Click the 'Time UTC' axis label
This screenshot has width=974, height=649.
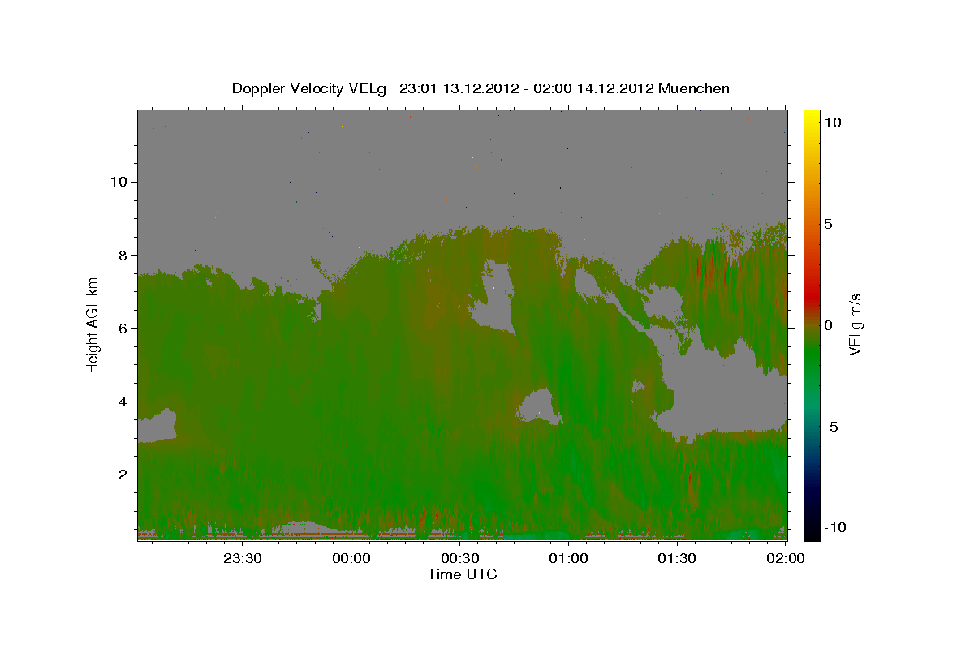462,574
